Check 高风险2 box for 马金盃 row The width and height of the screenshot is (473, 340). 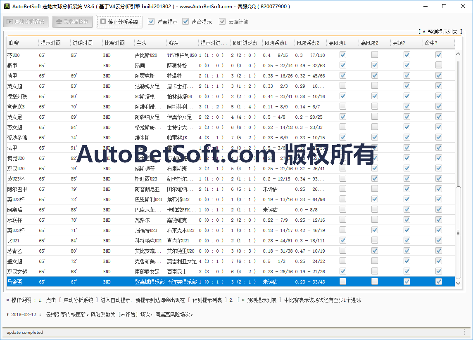click(x=375, y=281)
